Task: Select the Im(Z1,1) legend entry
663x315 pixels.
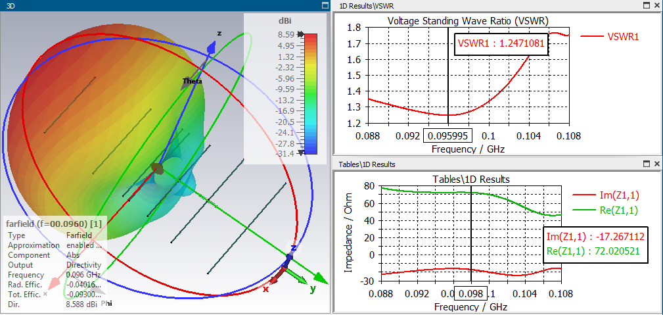Action: coord(605,195)
